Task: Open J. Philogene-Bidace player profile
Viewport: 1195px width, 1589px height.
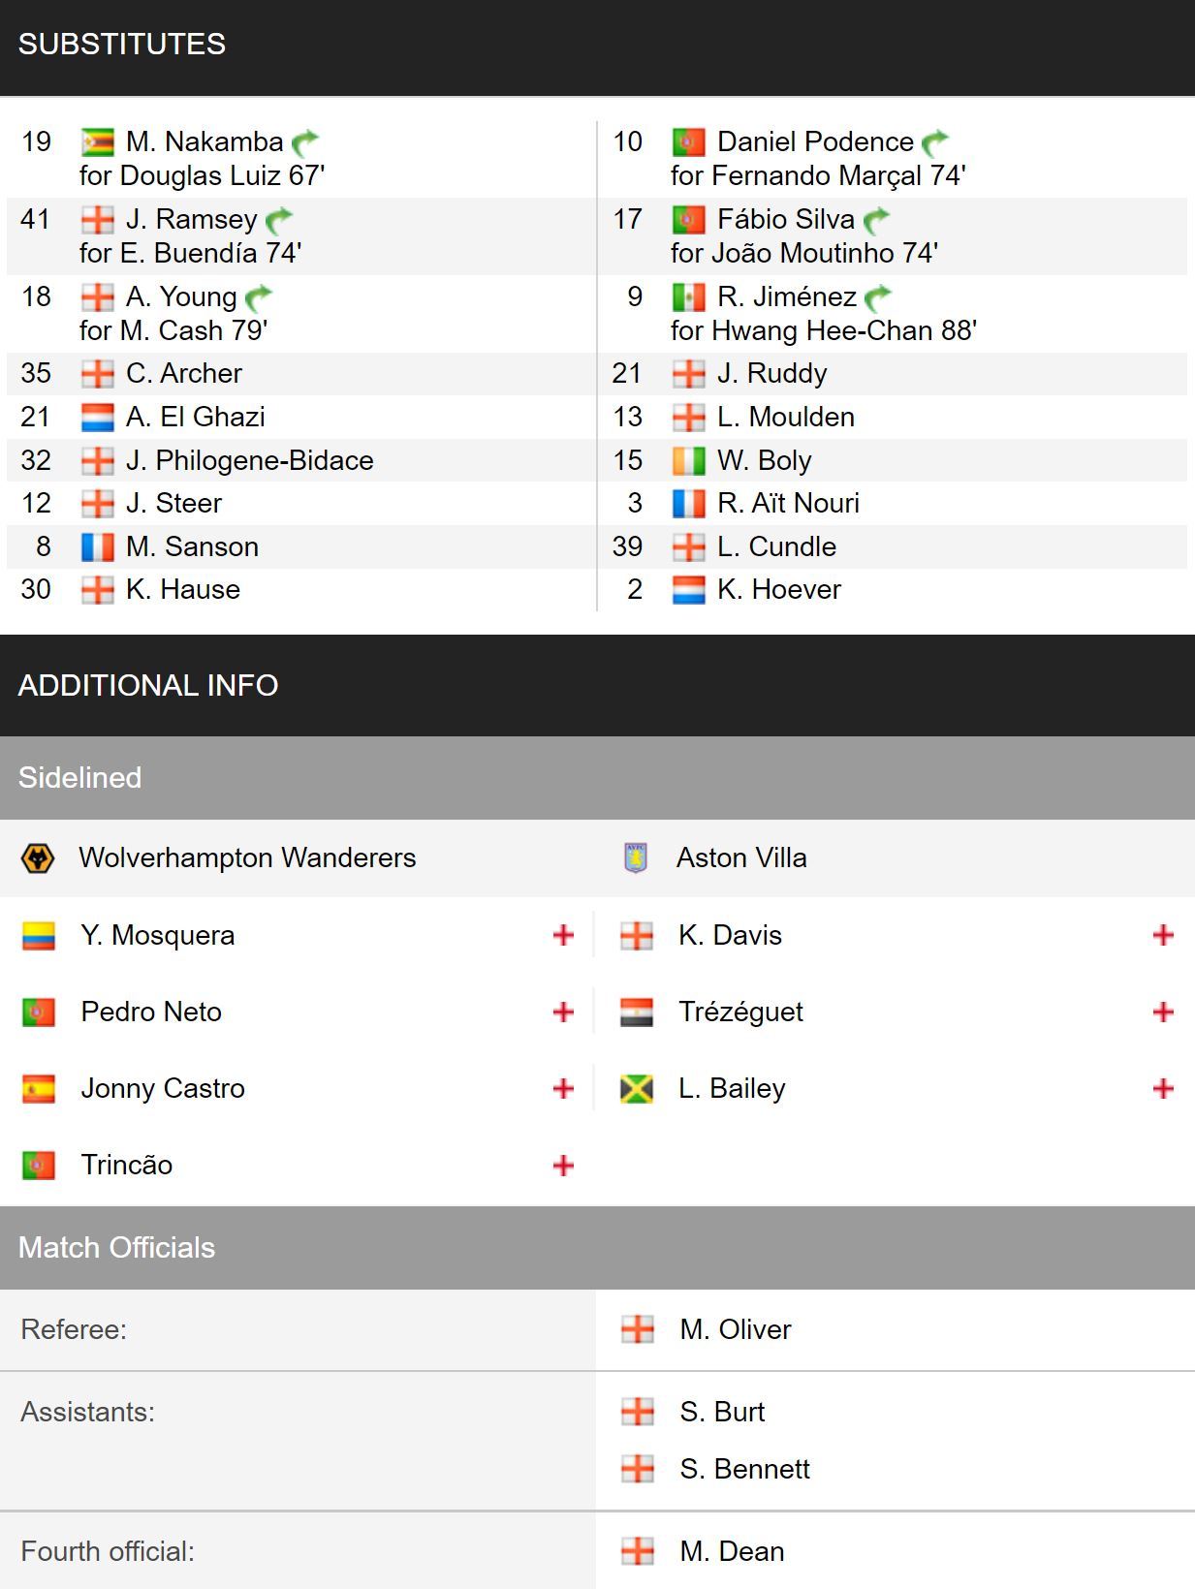Action: [x=250, y=460]
